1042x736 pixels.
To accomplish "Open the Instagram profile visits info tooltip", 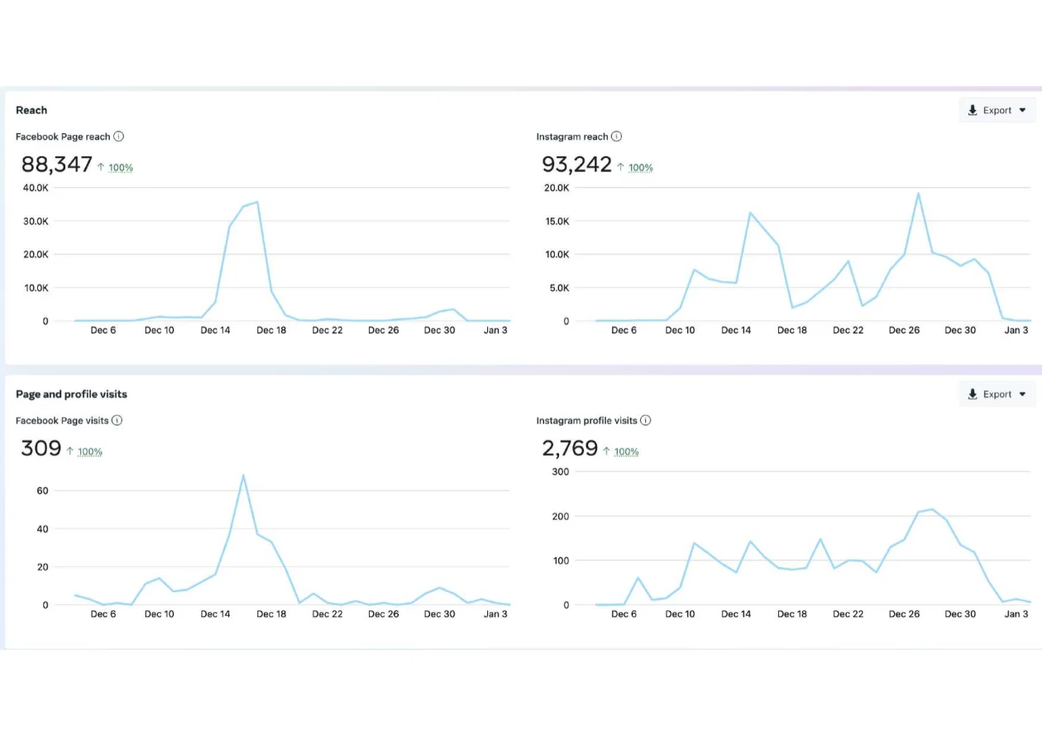I will tap(643, 420).
